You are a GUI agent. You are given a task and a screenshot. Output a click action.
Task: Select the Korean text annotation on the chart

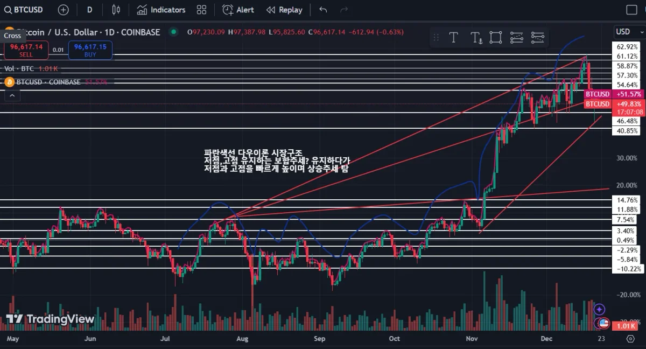click(277, 160)
